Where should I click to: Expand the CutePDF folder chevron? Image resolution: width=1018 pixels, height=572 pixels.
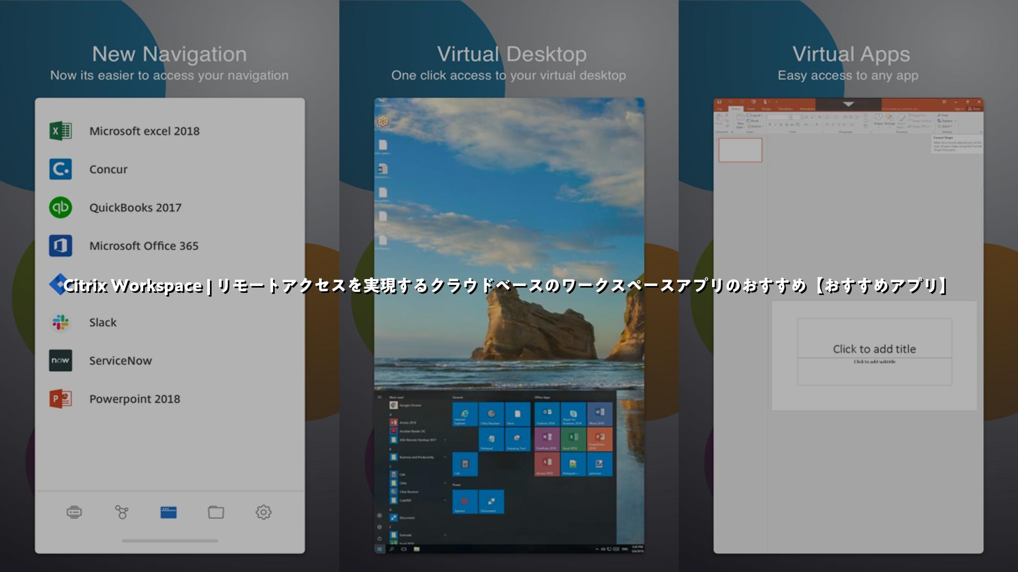[445, 501]
